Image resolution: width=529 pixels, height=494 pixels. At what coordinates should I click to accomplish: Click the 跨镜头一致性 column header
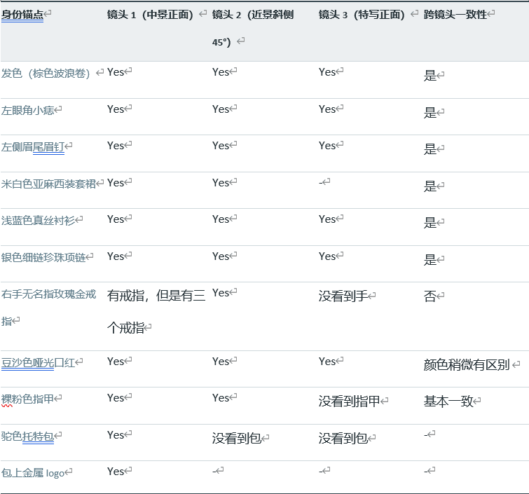(x=455, y=15)
